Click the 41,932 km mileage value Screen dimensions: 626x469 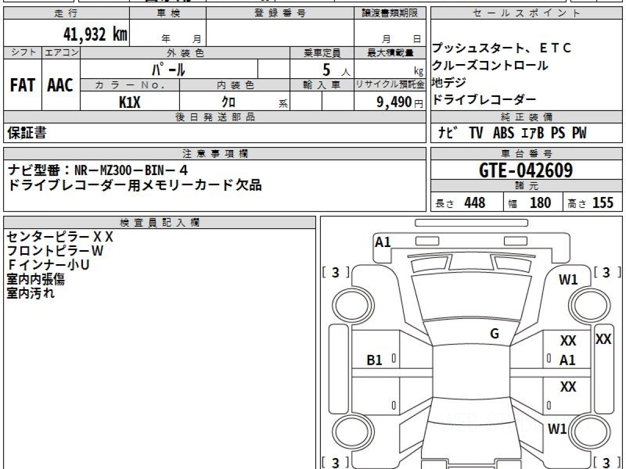click(x=95, y=34)
